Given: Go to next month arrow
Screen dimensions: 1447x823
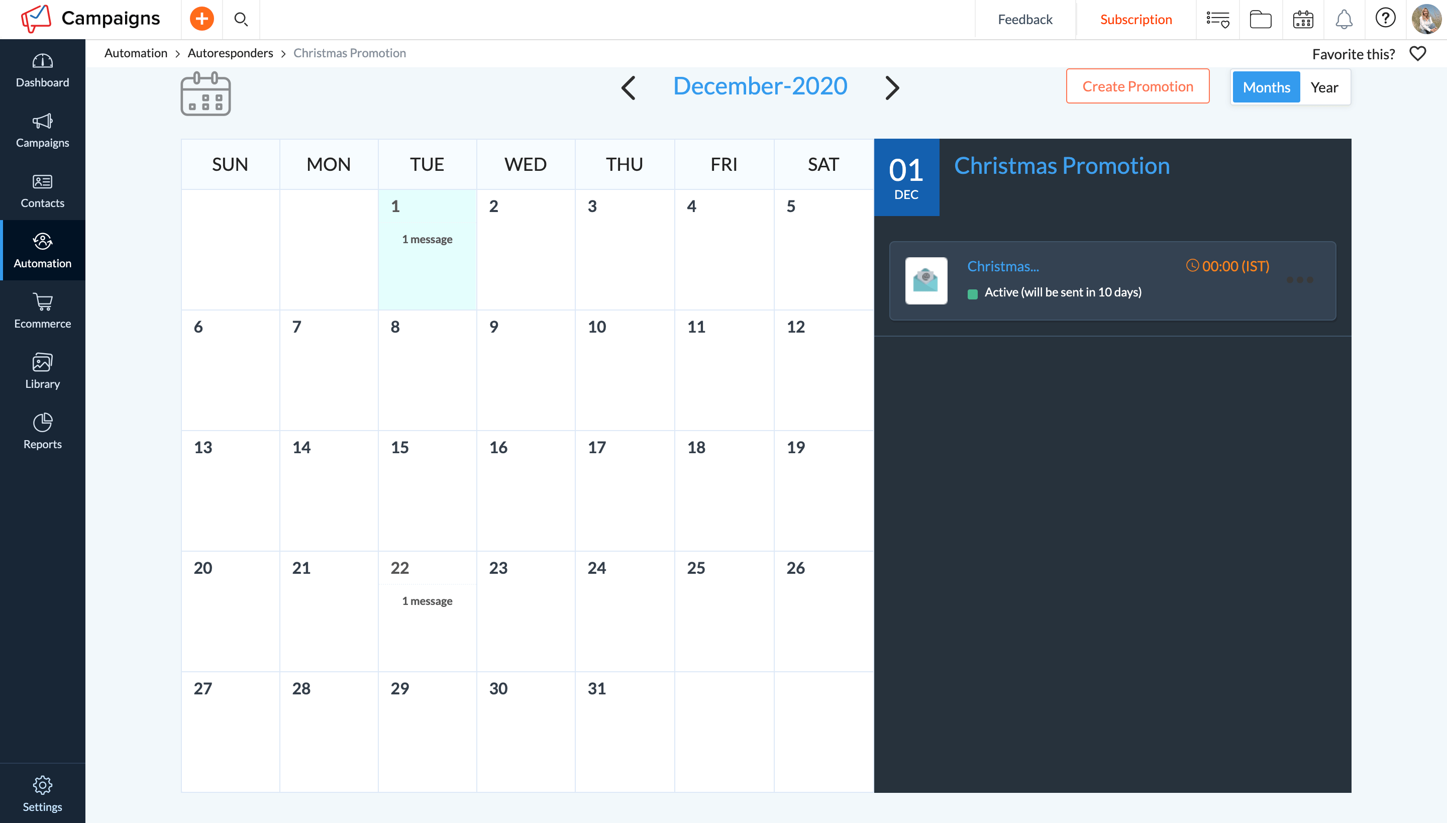Looking at the screenshot, I should coord(892,87).
